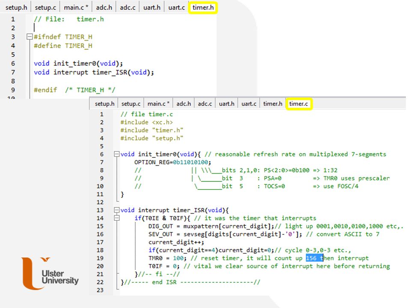Screen dimensions: 411x308
Task: Open setup.h tab in the timer.c editor window
Action: (x=104, y=104)
